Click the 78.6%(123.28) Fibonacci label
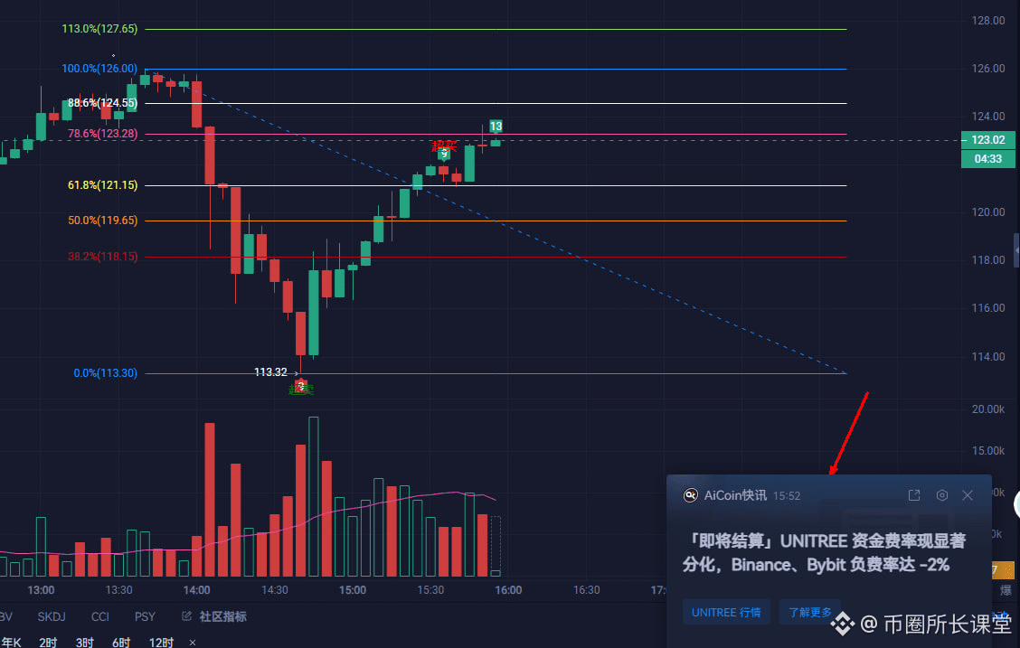Image resolution: width=1020 pixels, height=648 pixels. 103,133
